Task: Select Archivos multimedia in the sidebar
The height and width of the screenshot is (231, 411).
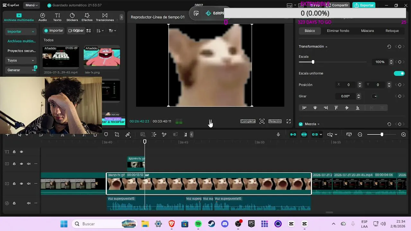Action: click(x=22, y=41)
